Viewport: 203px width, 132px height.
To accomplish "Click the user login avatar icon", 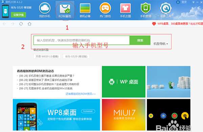I will 178,2.
